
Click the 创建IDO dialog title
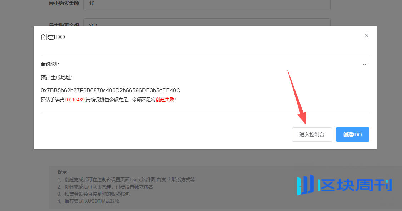(53, 37)
